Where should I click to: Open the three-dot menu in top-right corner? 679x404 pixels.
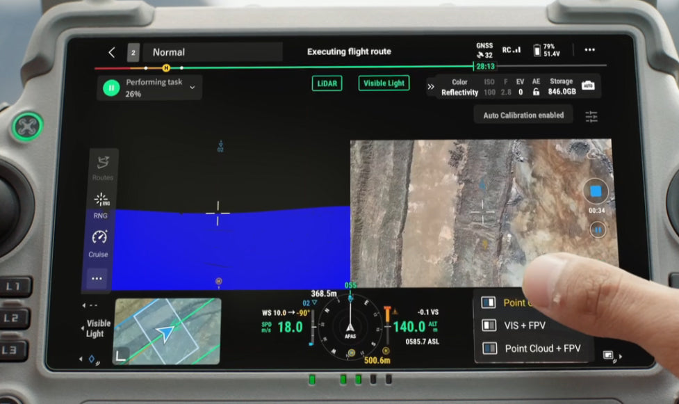(589, 50)
